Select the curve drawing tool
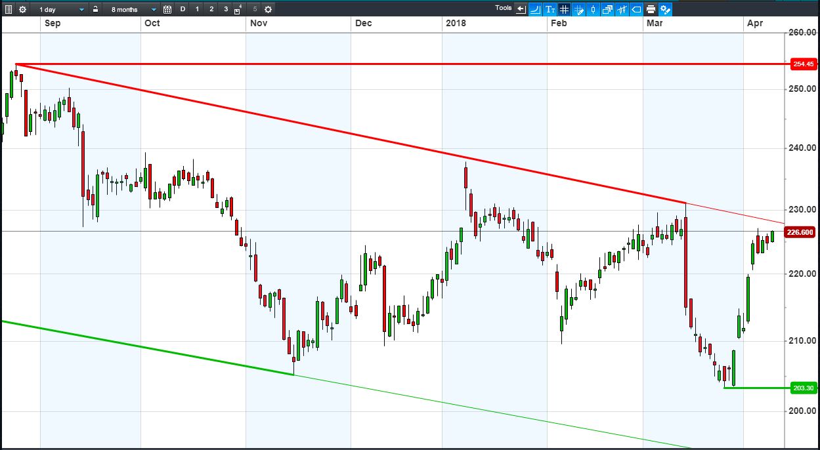Image resolution: width=820 pixels, height=450 pixels. [535, 9]
